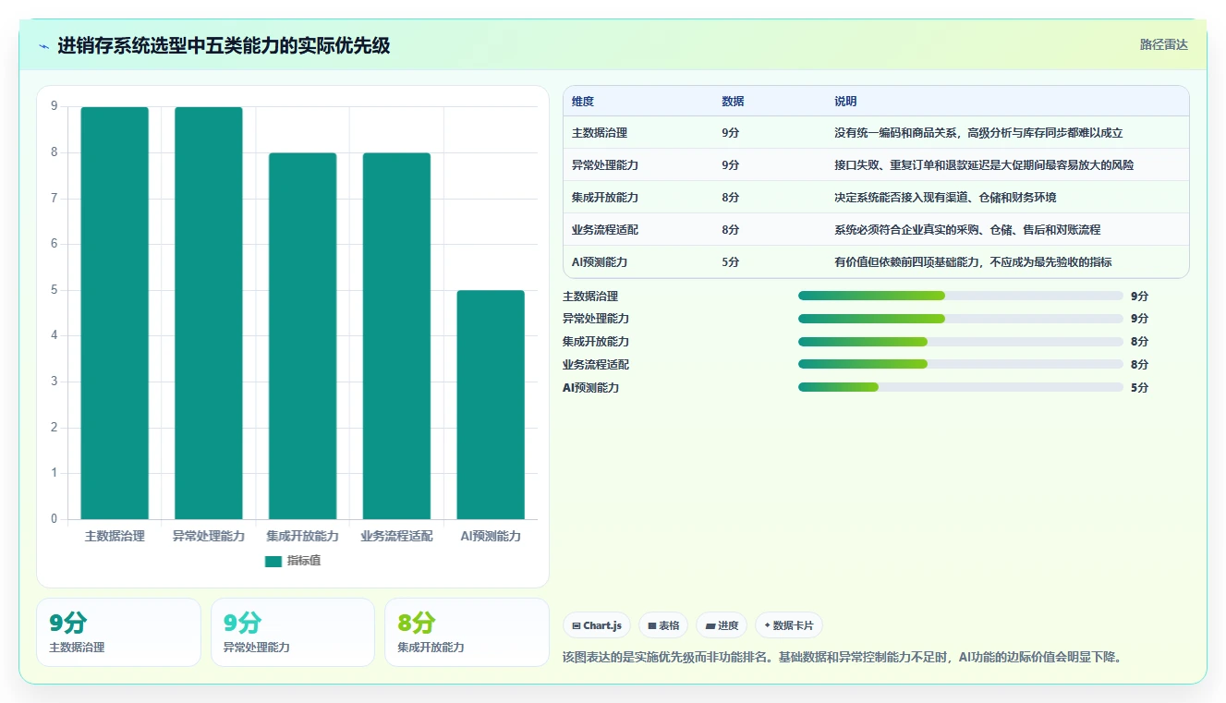The height and width of the screenshot is (703, 1226).
Task: Click the footnote starting 该图表达的是实施优先级
Action: point(842,658)
